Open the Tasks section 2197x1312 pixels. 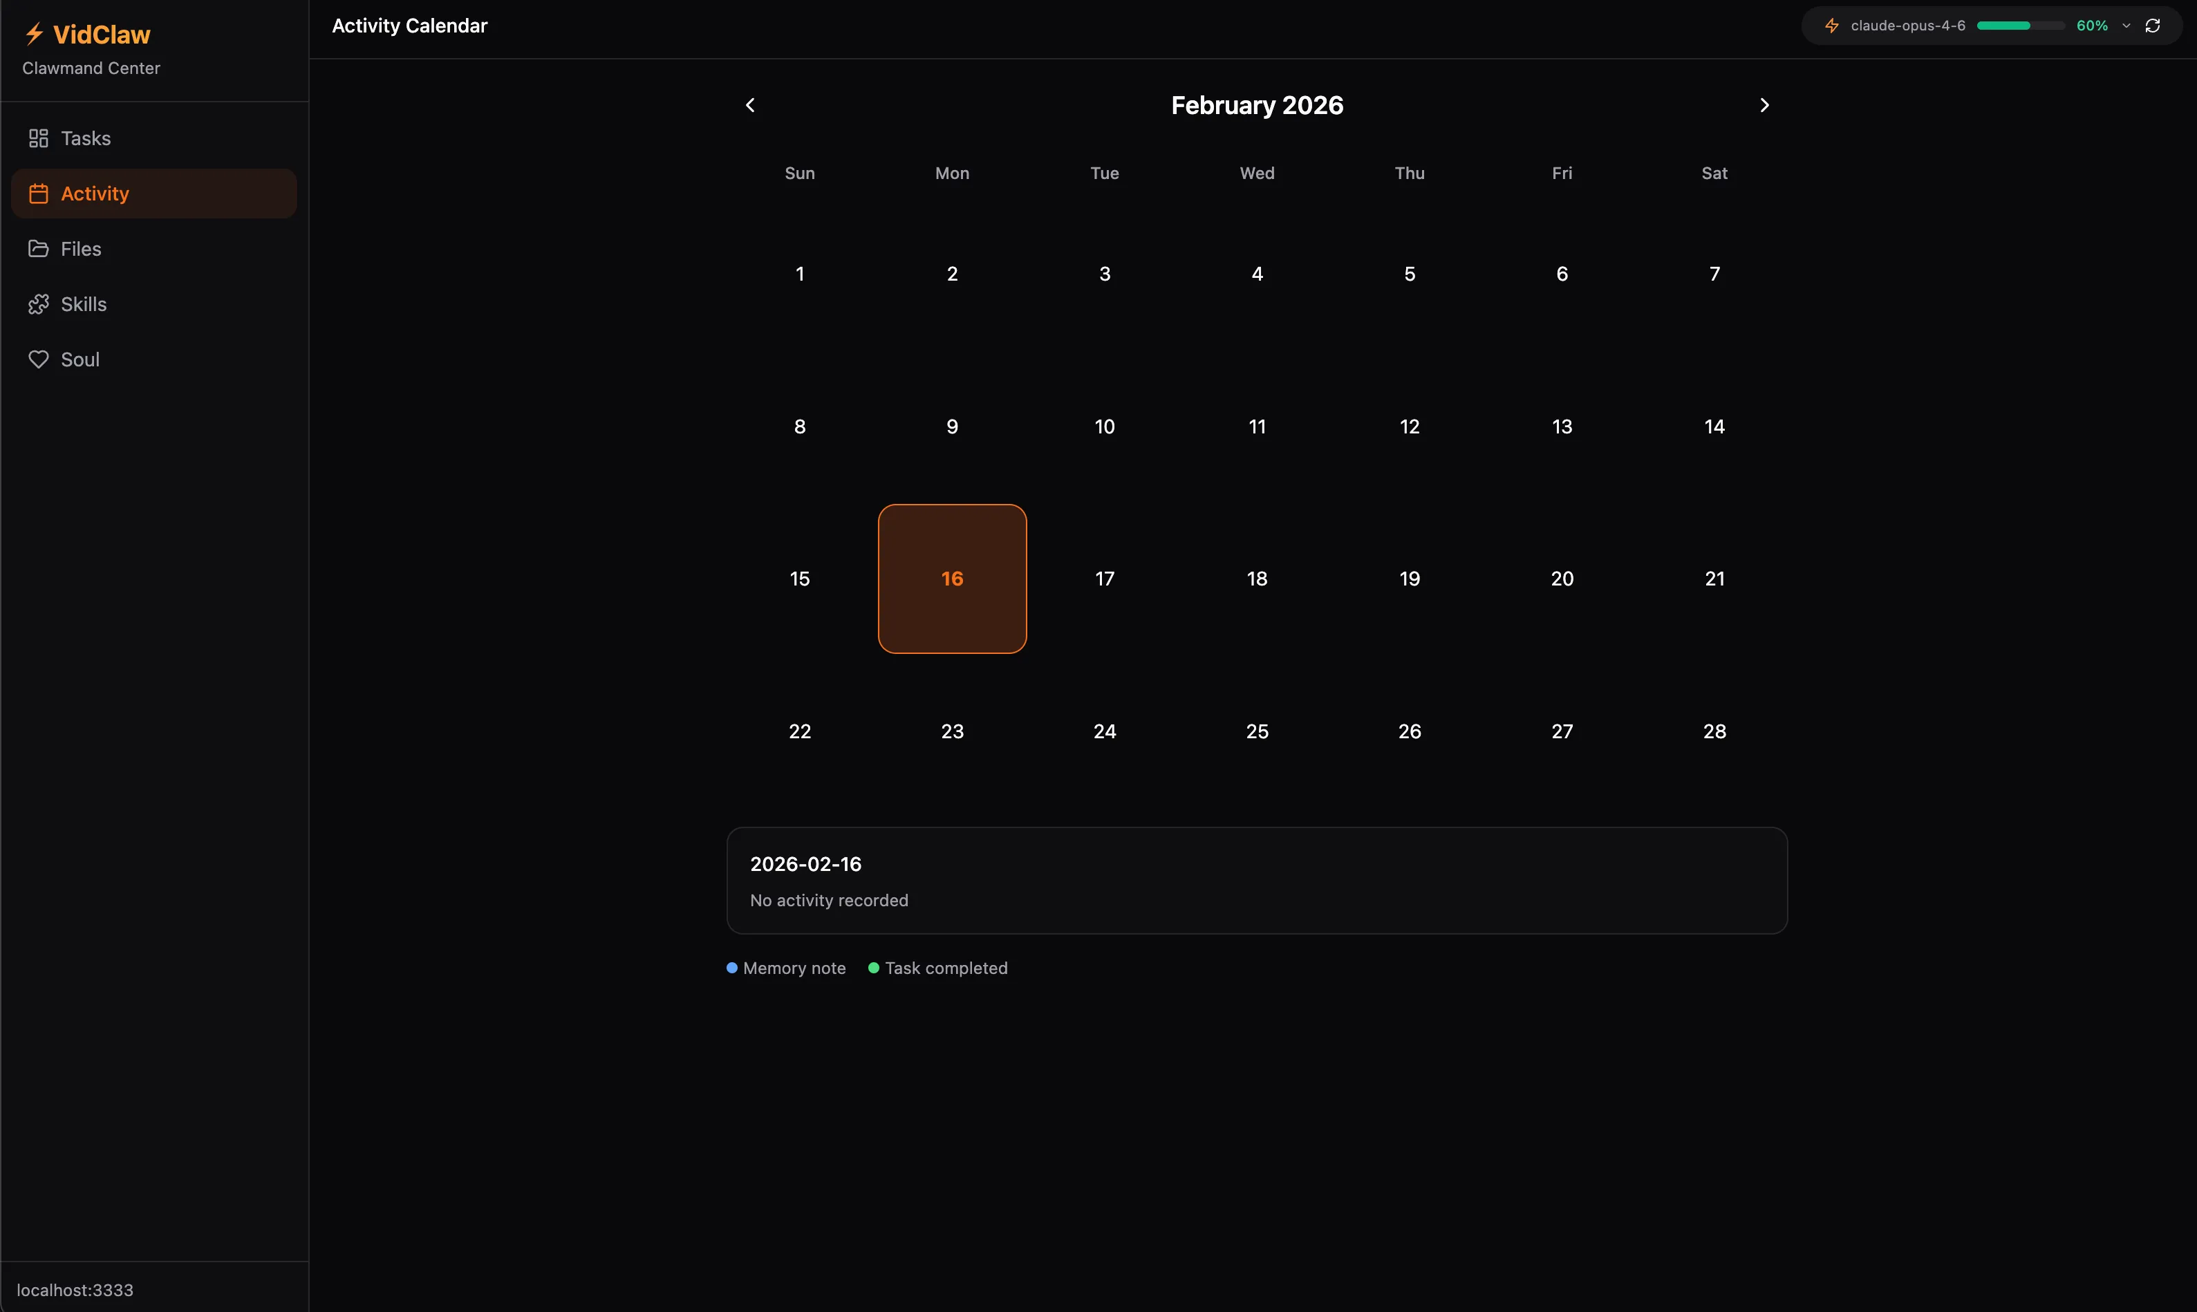click(86, 138)
